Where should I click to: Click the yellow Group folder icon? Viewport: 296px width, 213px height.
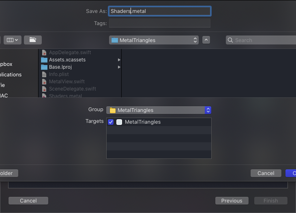point(113,110)
